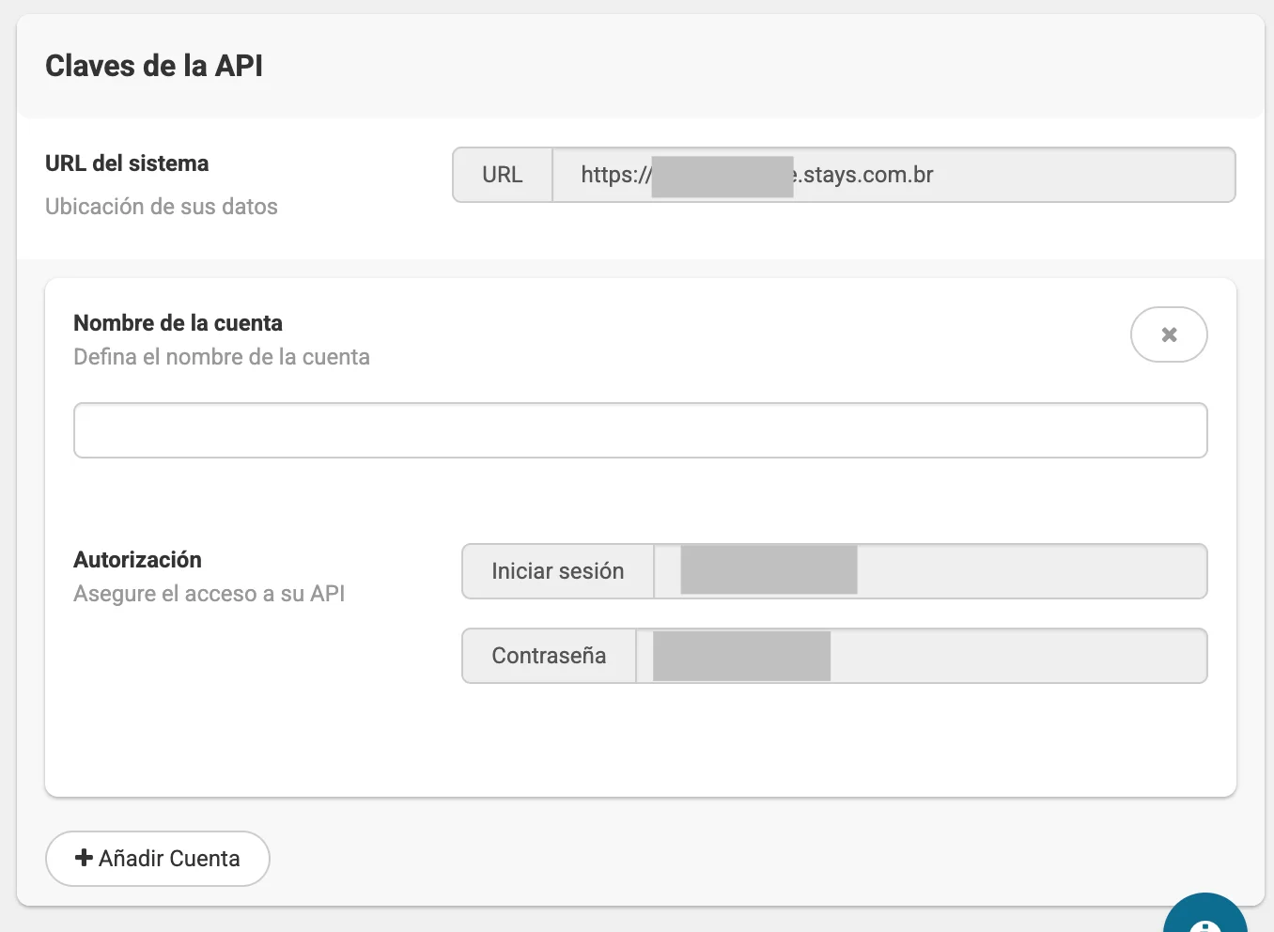Click the https:// text in URL field
1274x932 pixels.
click(x=616, y=175)
